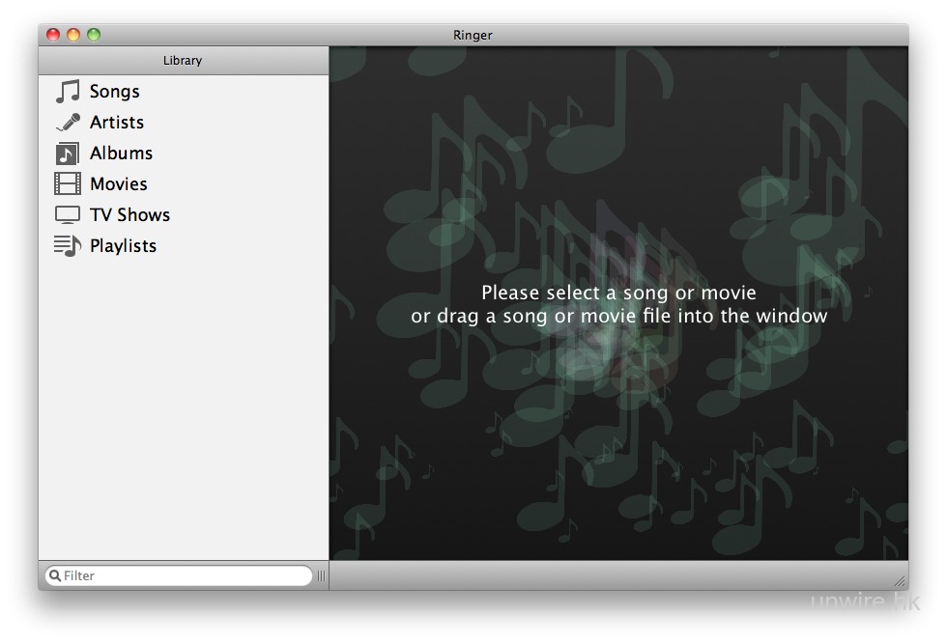Open the Artists category label
The width and height of the screenshot is (947, 643).
[x=117, y=123]
